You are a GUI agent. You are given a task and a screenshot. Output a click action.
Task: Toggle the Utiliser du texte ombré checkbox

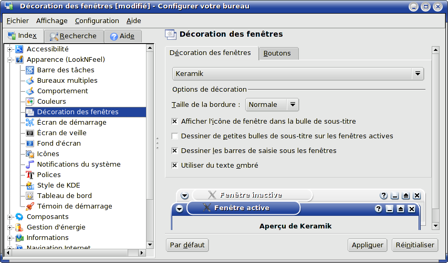[x=174, y=165]
